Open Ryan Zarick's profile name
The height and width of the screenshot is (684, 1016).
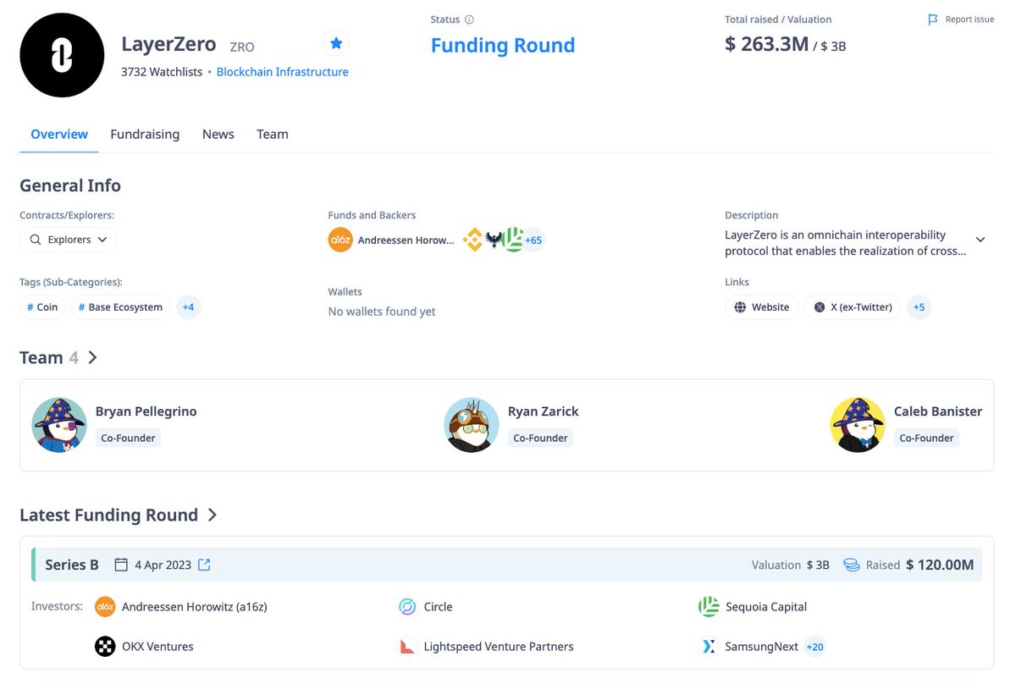(x=544, y=411)
